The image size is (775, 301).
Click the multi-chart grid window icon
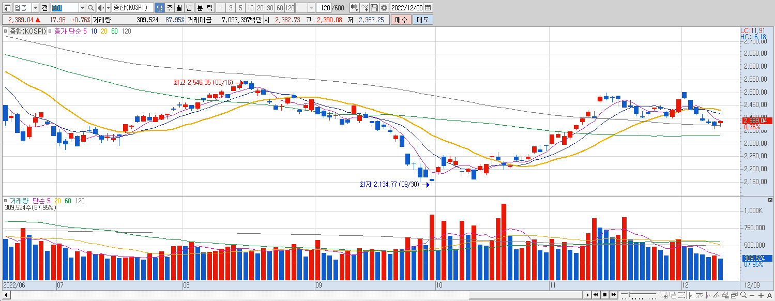[x=664, y=295]
